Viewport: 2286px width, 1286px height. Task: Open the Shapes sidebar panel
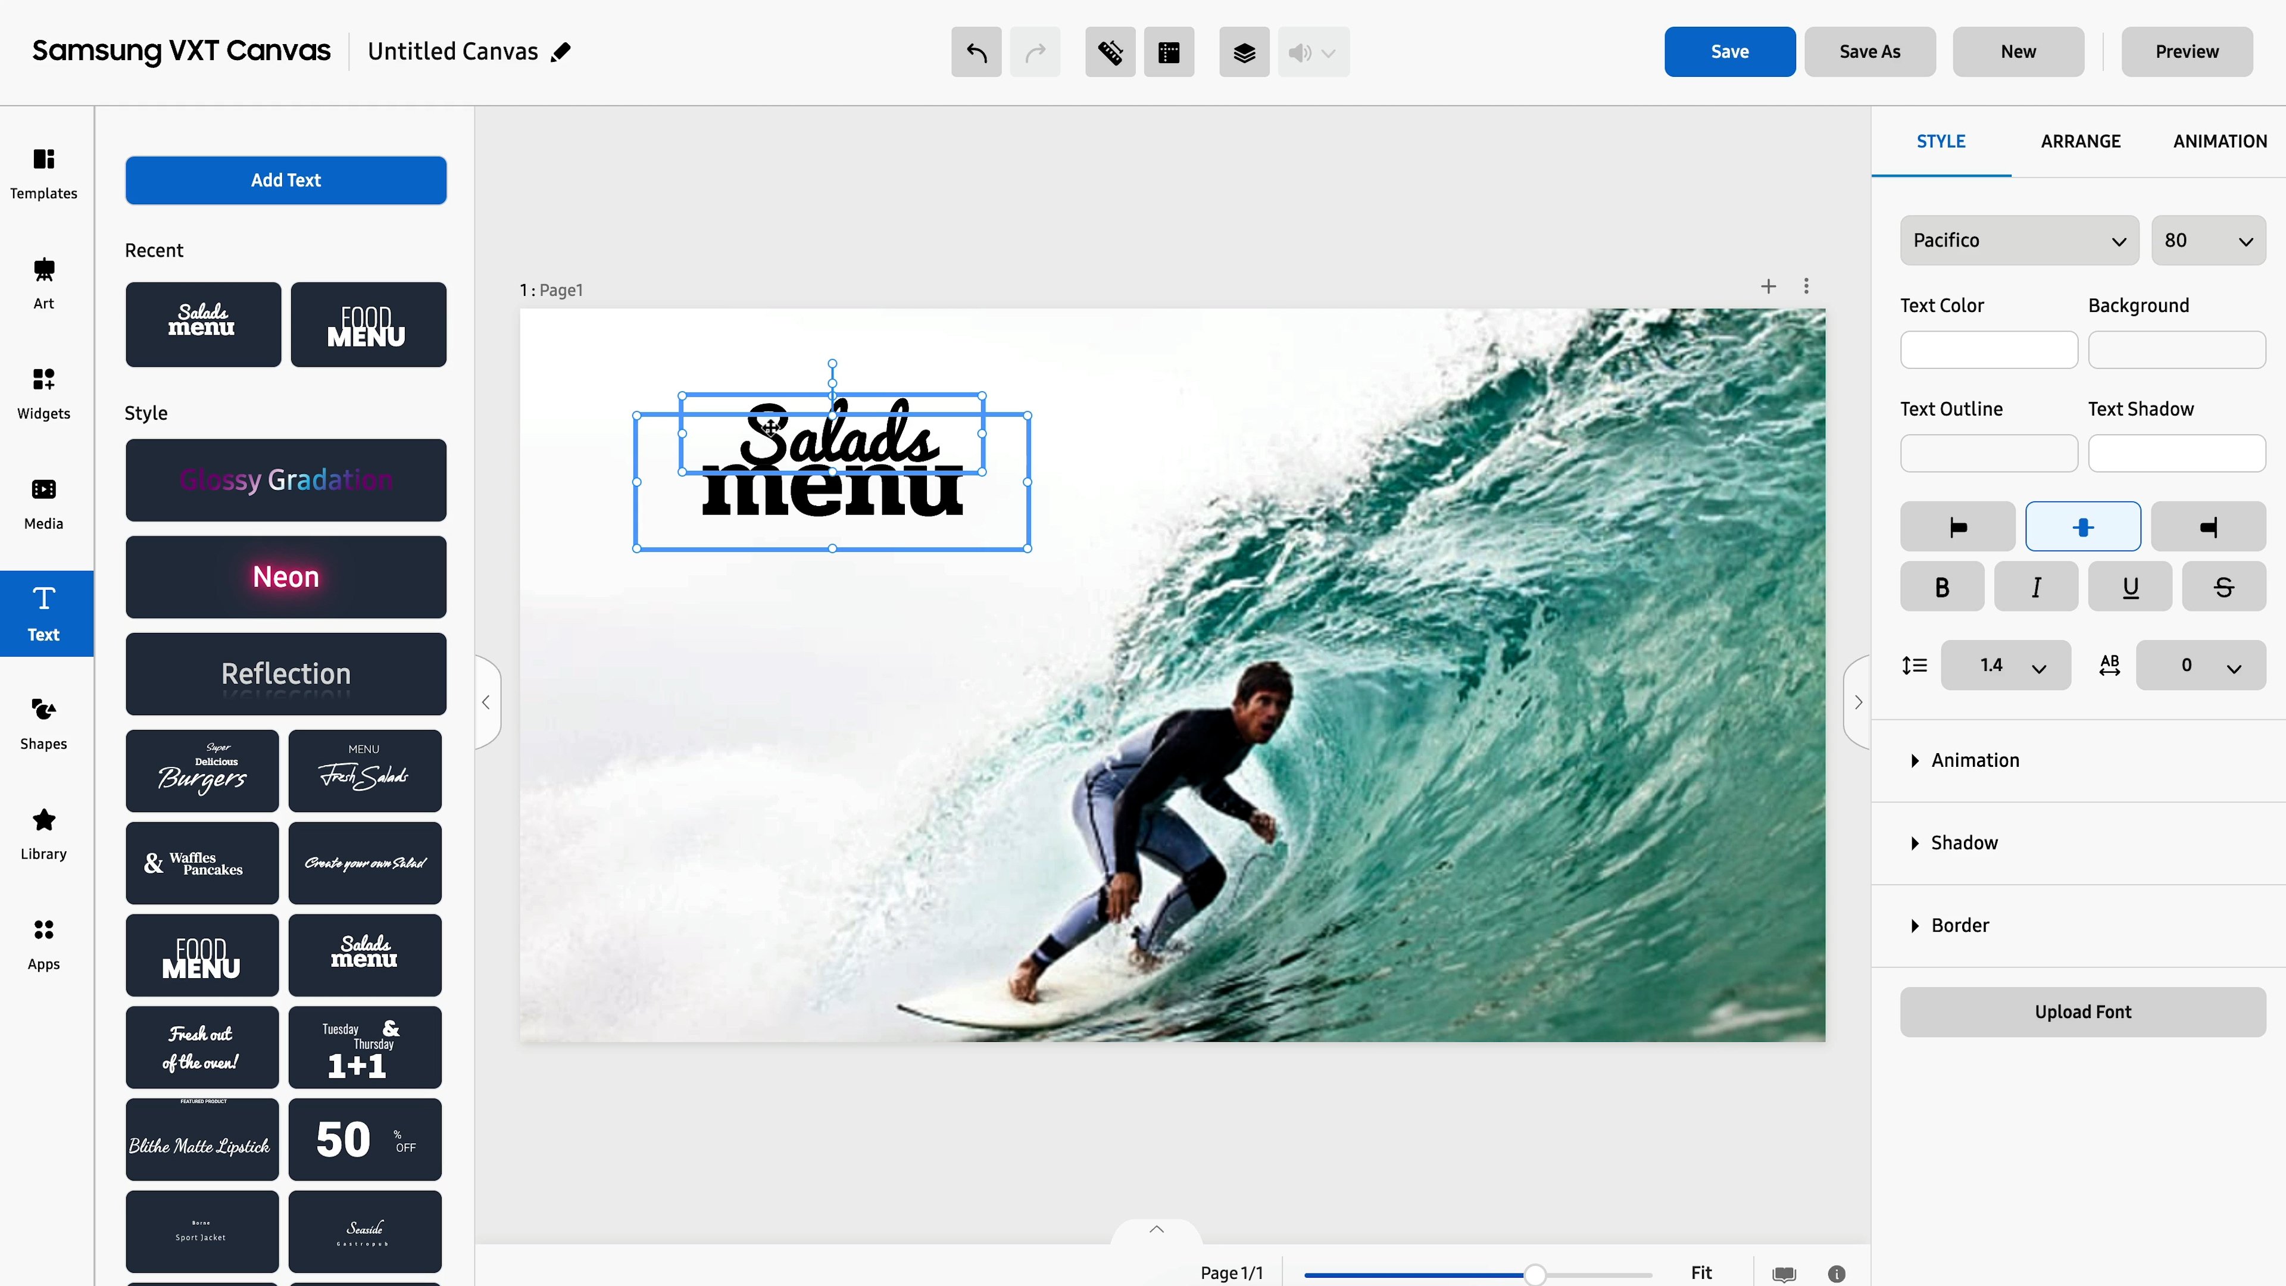pyautogui.click(x=43, y=723)
